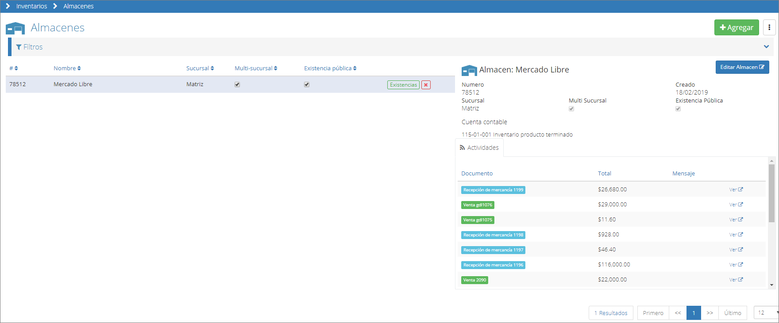Click the Actividades feed icon
Viewport: 779px width, 323px height.
click(462, 148)
